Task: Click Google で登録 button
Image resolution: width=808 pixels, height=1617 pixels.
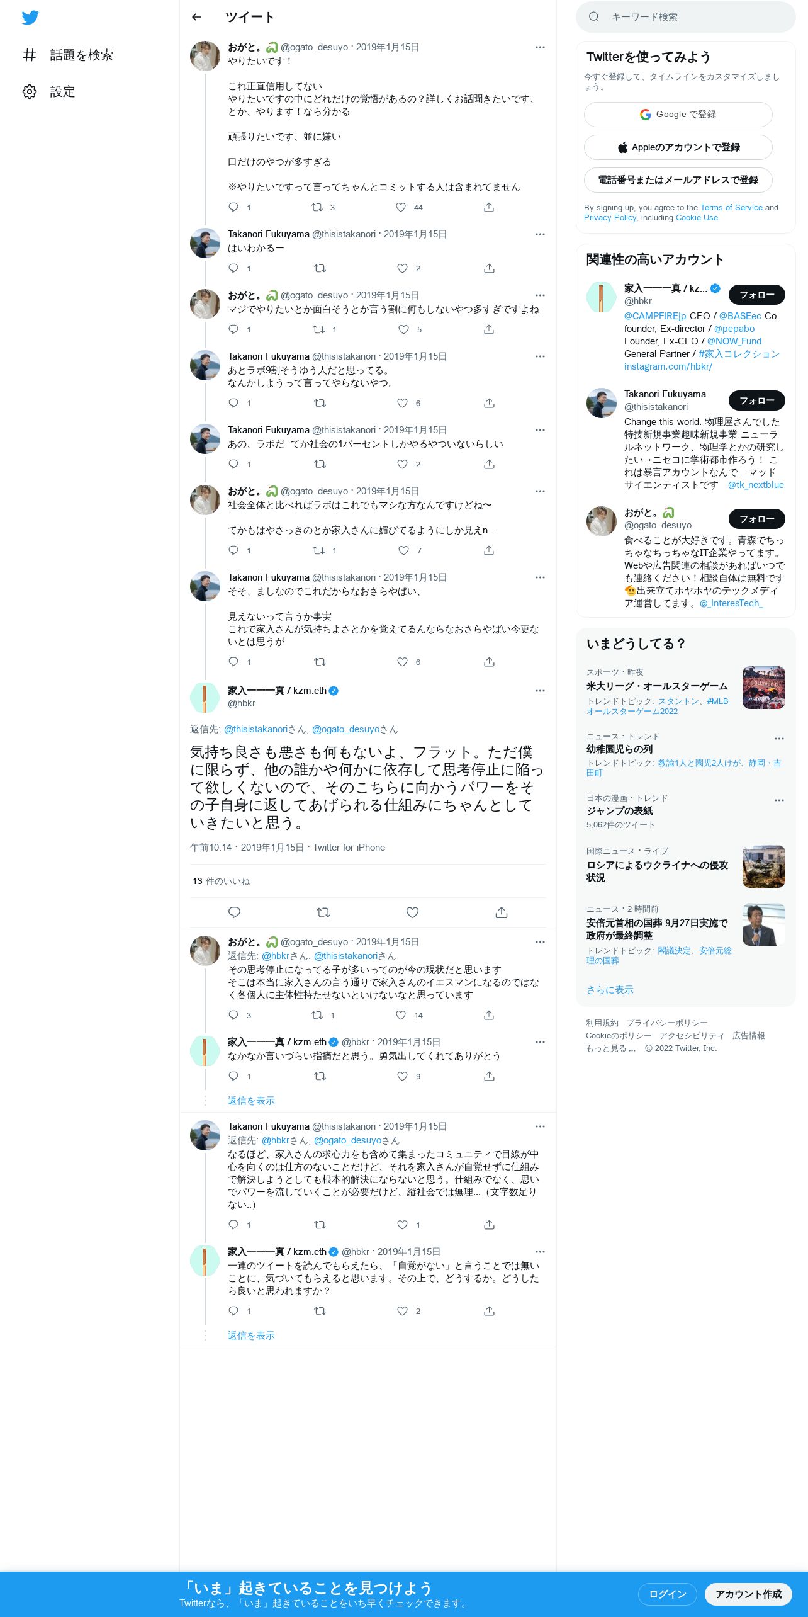Action: tap(678, 115)
